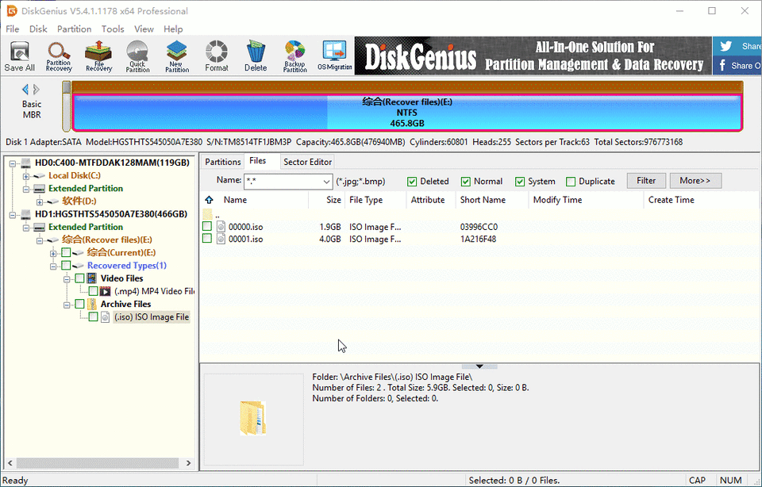
Task: Click the 00000.iso file icon
Action: pyautogui.click(x=221, y=227)
